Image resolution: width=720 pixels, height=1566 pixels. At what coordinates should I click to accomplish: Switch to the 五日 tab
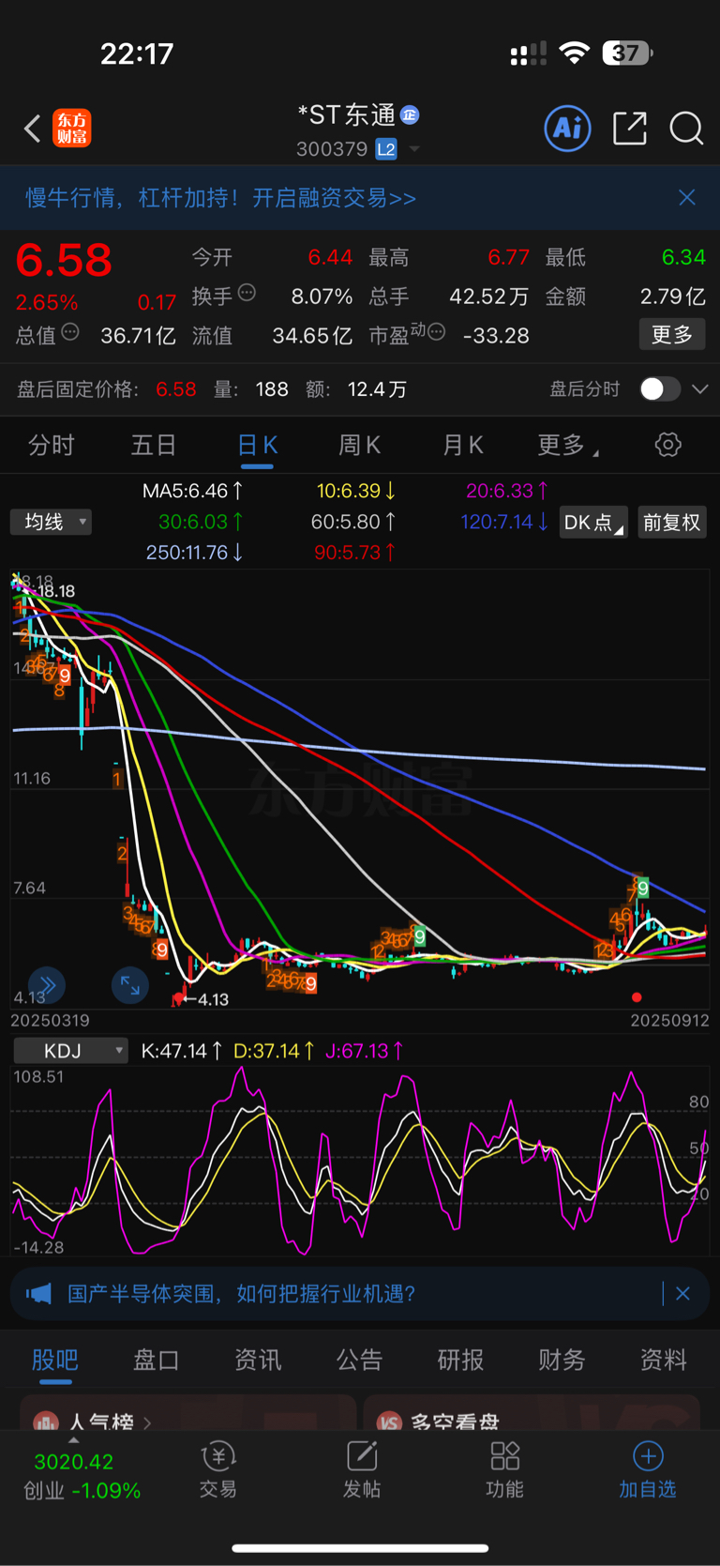154,445
